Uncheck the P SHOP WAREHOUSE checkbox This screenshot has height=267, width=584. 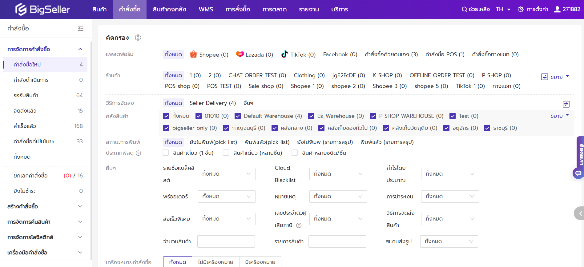point(373,116)
